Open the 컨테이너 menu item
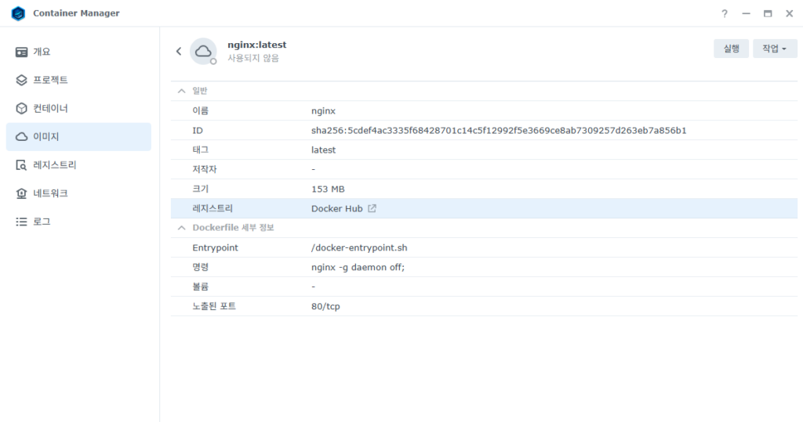Viewport: 803px width, 422px height. (x=50, y=108)
